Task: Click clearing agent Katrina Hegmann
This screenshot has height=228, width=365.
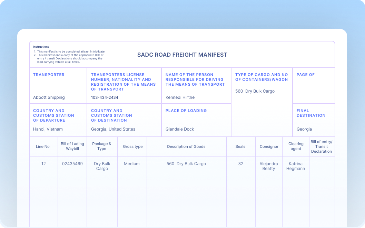Action: pyautogui.click(x=296, y=166)
